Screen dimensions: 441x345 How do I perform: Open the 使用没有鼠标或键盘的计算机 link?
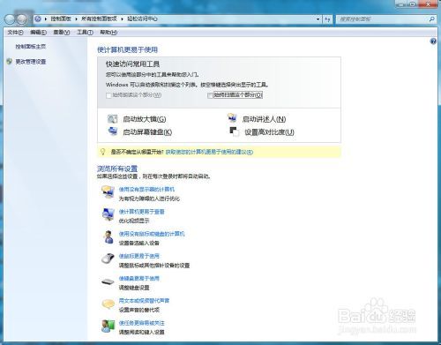(152, 234)
